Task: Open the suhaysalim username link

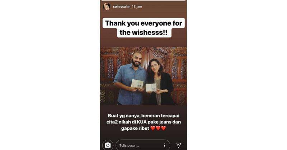Action: tap(122, 6)
